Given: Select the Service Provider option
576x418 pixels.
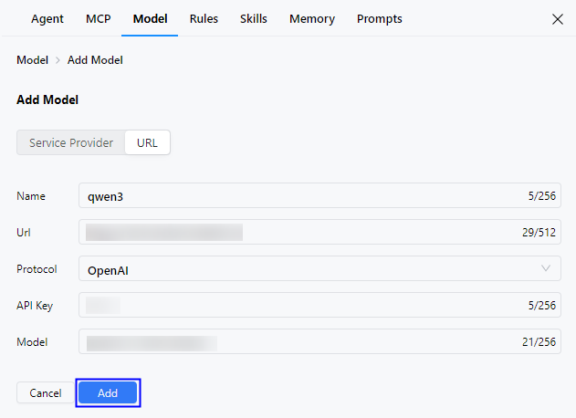Looking at the screenshot, I should tap(71, 142).
